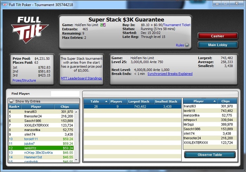Select MrSqzi in the table roster
The image size is (246, 172).
[210, 124]
